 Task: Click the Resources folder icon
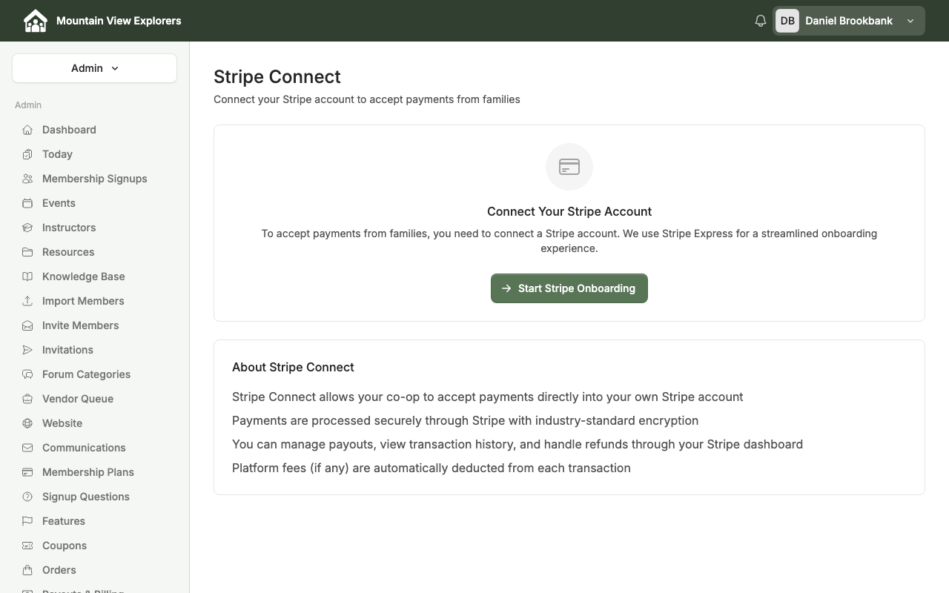27,252
